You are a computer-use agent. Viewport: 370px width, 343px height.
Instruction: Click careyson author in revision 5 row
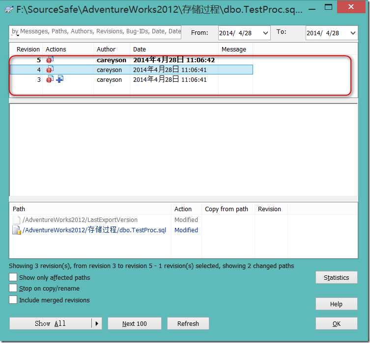point(112,60)
